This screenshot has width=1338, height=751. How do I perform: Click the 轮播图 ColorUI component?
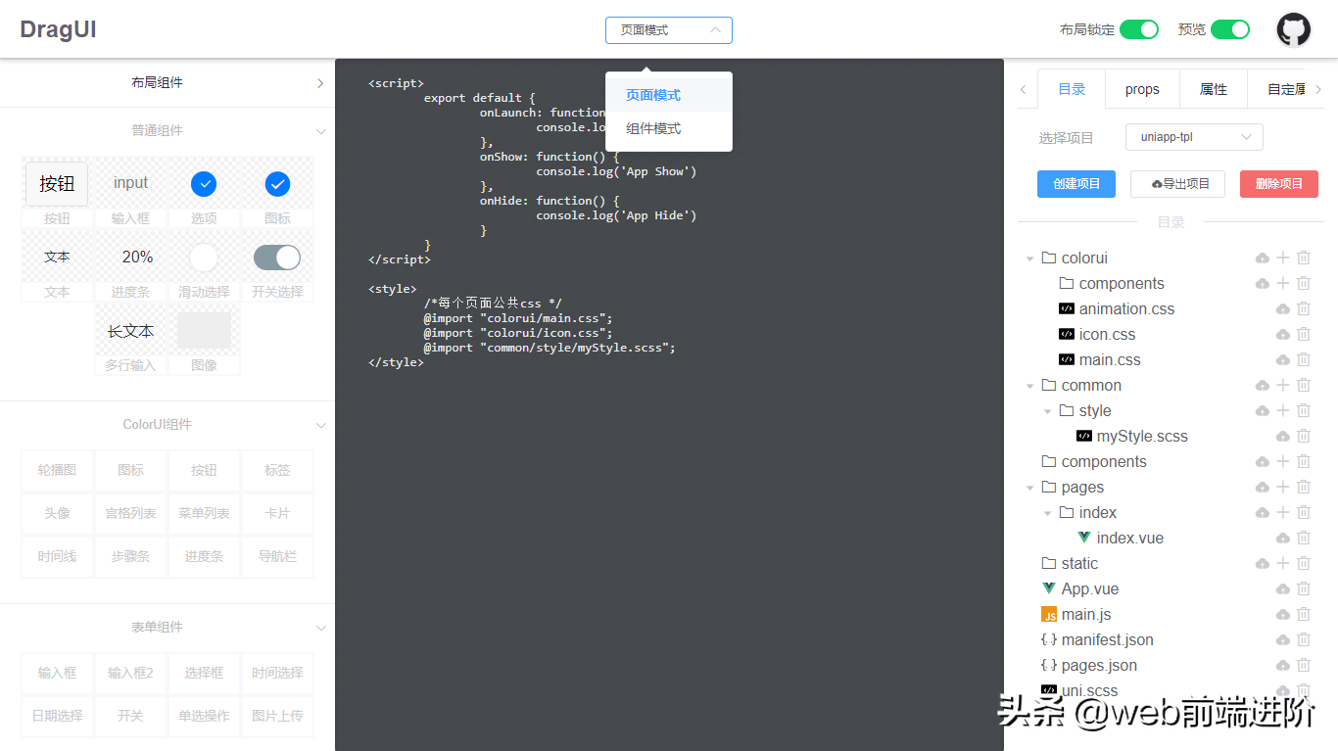[x=57, y=471]
